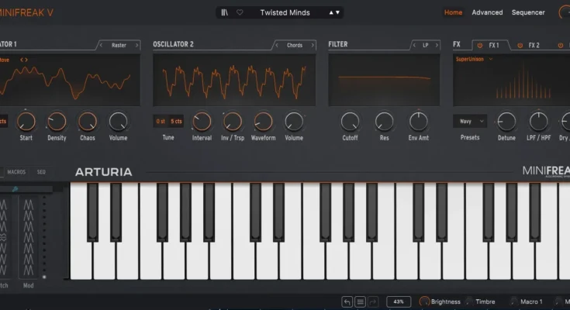
Task: Click the Oscillator 2 Tune 0 st field
Action: pos(161,121)
